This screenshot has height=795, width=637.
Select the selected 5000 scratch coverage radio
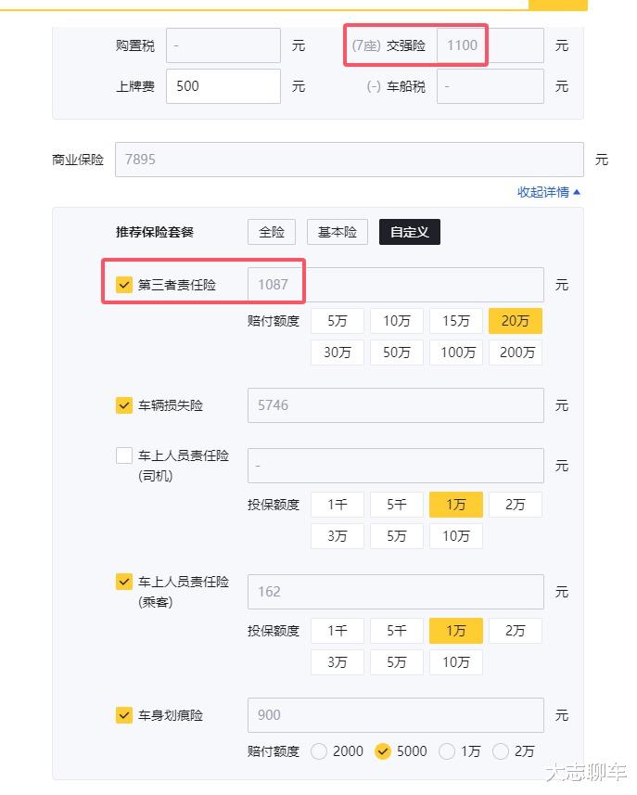coord(383,751)
